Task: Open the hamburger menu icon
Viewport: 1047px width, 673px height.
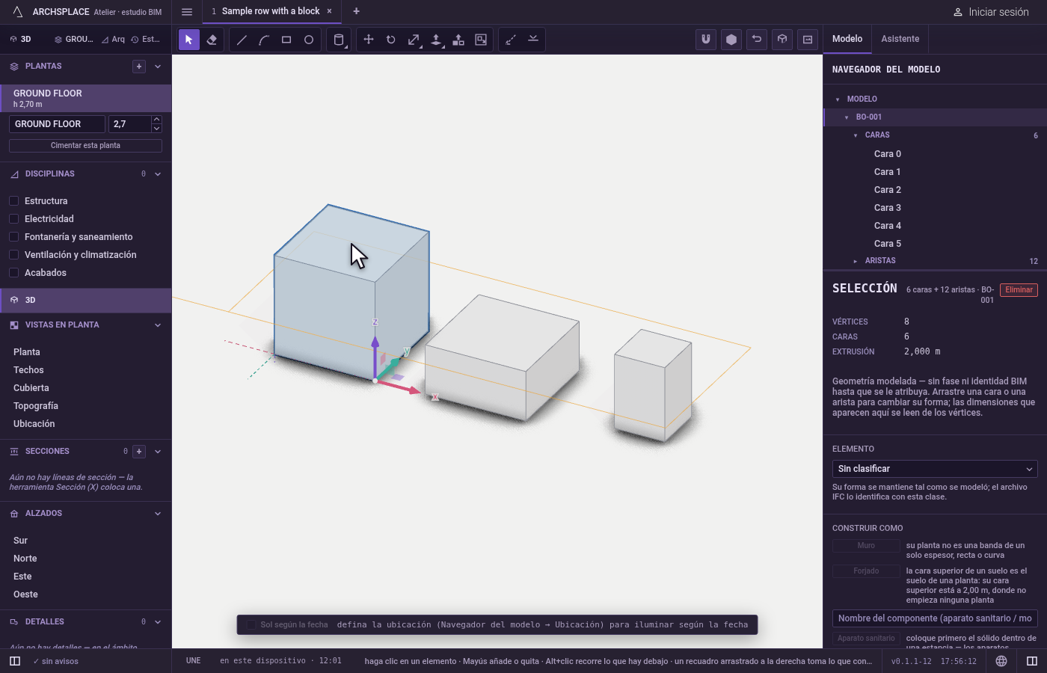Action: coord(187,12)
